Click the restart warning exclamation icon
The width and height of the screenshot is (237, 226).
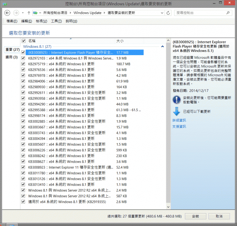coord(176,100)
